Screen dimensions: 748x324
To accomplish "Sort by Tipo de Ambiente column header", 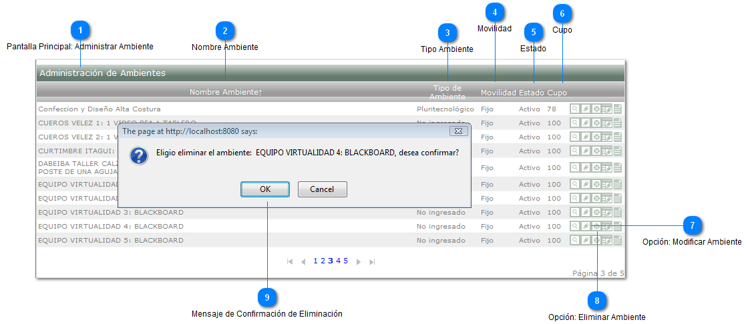I will point(447,92).
